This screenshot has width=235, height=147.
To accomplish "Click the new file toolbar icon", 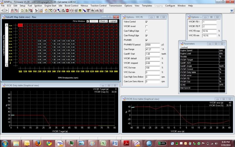I will [22, 11].
